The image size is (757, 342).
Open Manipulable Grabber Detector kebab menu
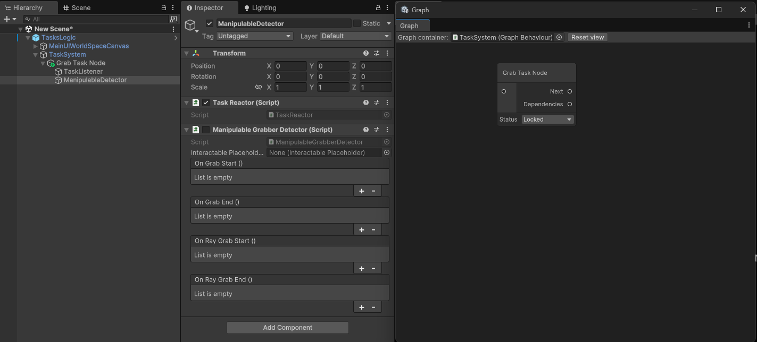click(x=387, y=130)
